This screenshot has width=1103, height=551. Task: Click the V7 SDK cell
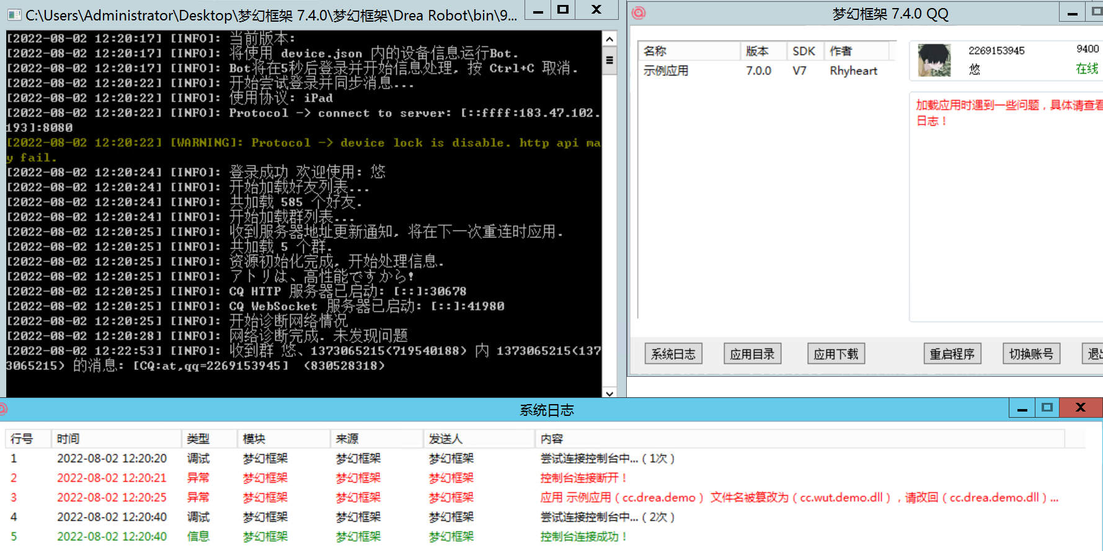[800, 71]
